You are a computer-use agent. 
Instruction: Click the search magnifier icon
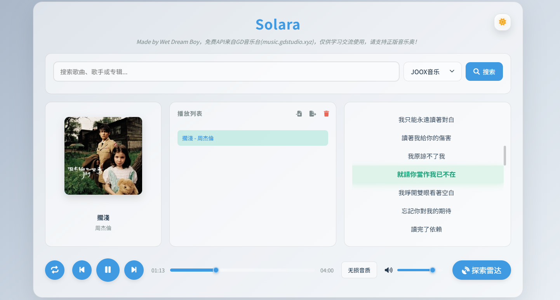click(477, 72)
